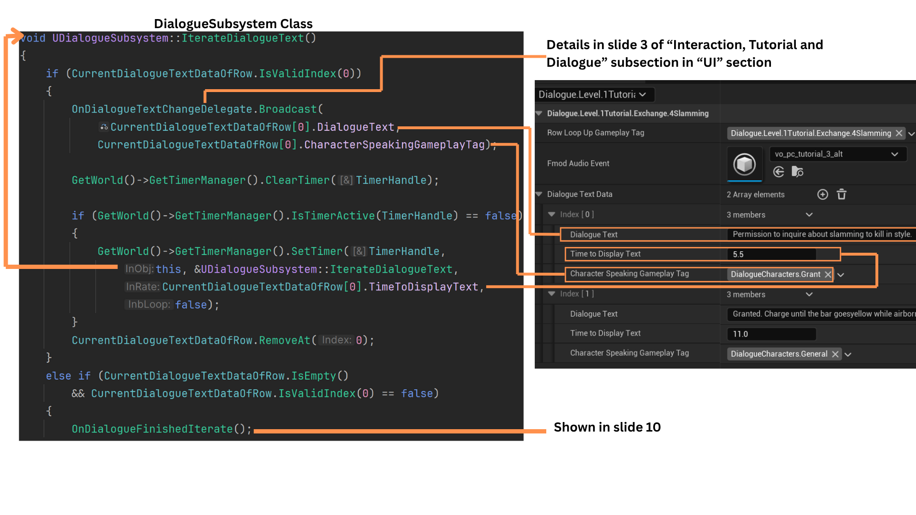This screenshot has height=515, width=916.
Task: Remove the DialogueCharacters.Grant tag
Action: pos(828,275)
